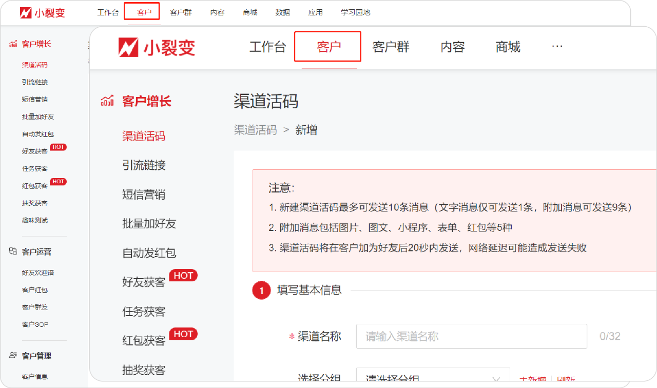Click the 渠道名称 input field

(471, 336)
